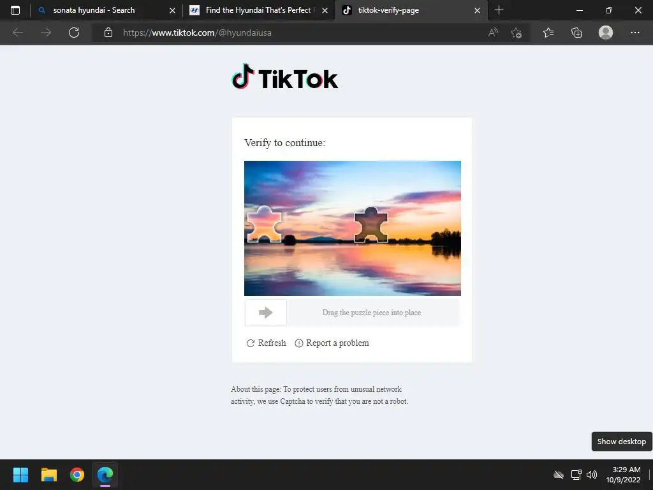Screen dimensions: 653x490
Task: Click the Microsoft Edge taskbar icon
Action: click(x=105, y=475)
